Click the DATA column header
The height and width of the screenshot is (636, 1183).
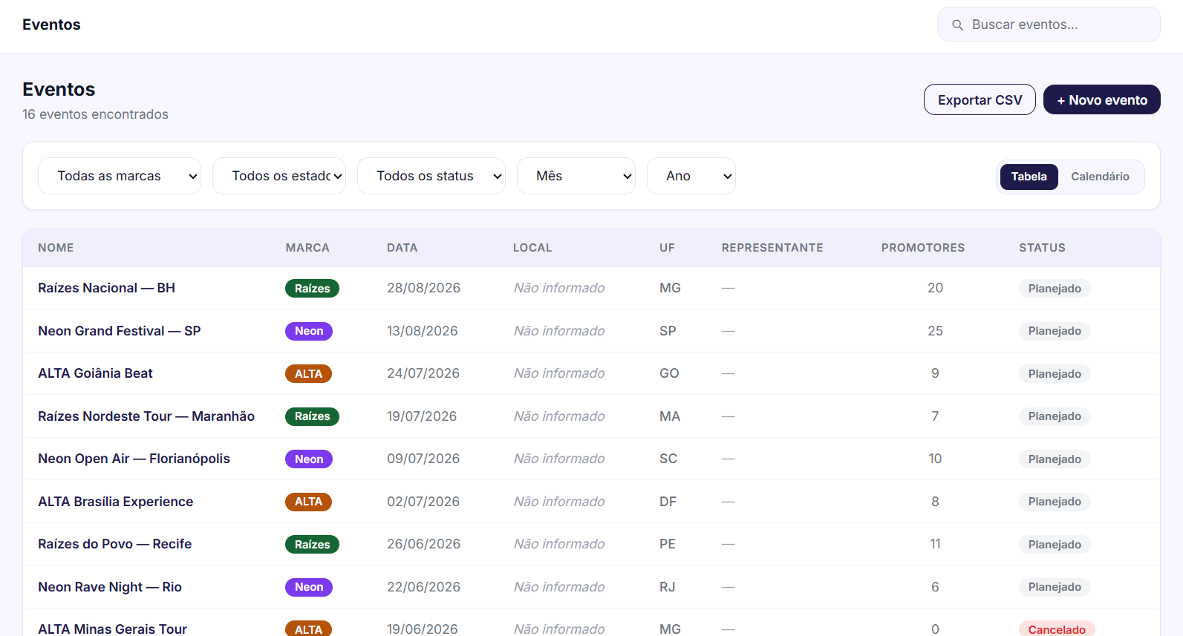[x=402, y=248]
